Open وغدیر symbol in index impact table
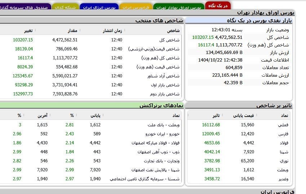Viewport: 306px width, 194px height. click(283, 179)
